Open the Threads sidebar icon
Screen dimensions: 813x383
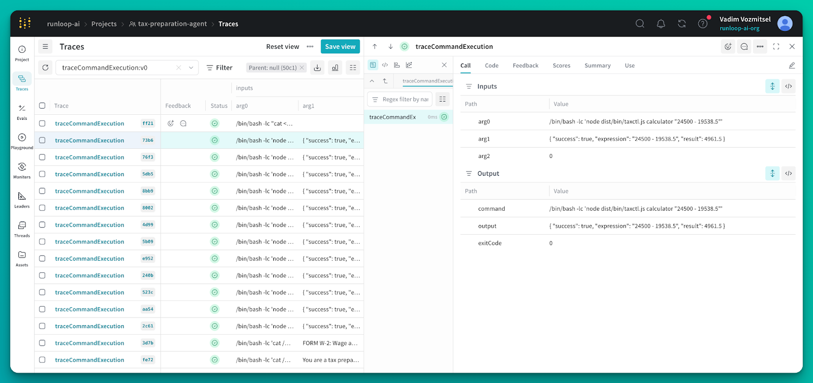(22, 229)
